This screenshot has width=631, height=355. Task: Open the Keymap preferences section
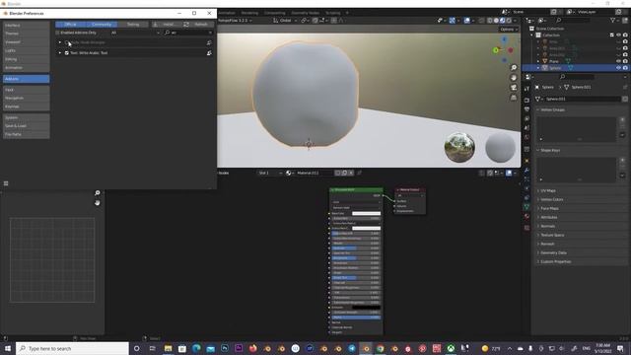(x=27, y=106)
